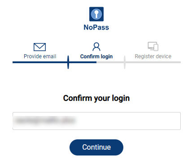Click the Confirm your login heading
The width and height of the screenshot is (196, 164).
(x=96, y=98)
